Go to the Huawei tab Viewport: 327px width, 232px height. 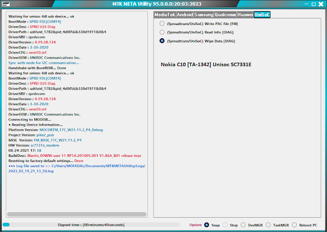tap(245, 15)
